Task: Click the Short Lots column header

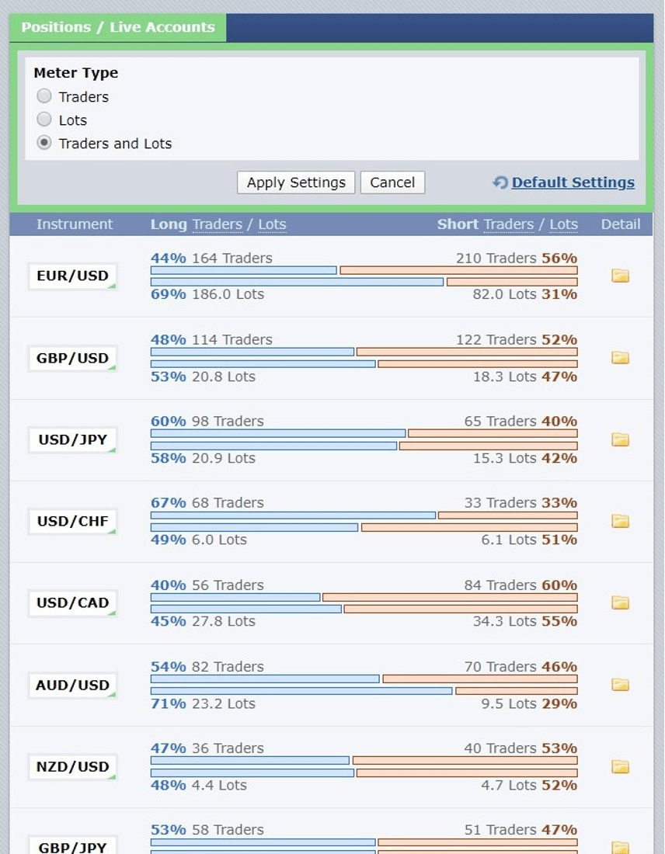Action: [563, 224]
